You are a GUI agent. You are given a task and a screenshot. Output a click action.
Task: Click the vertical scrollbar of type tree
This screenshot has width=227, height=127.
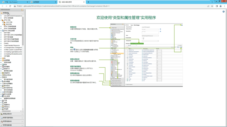[x=23, y=31]
